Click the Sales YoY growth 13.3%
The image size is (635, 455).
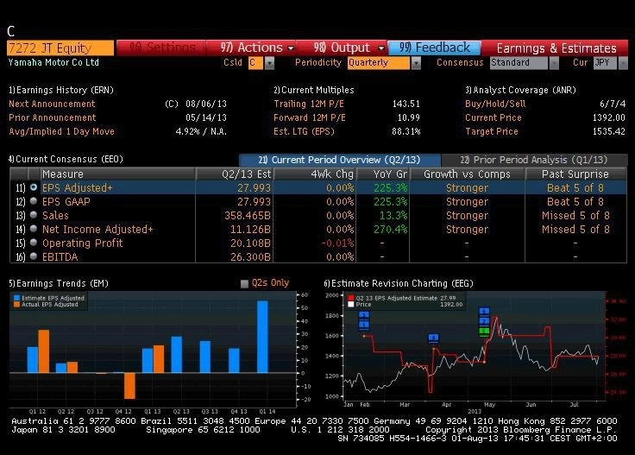[393, 216]
